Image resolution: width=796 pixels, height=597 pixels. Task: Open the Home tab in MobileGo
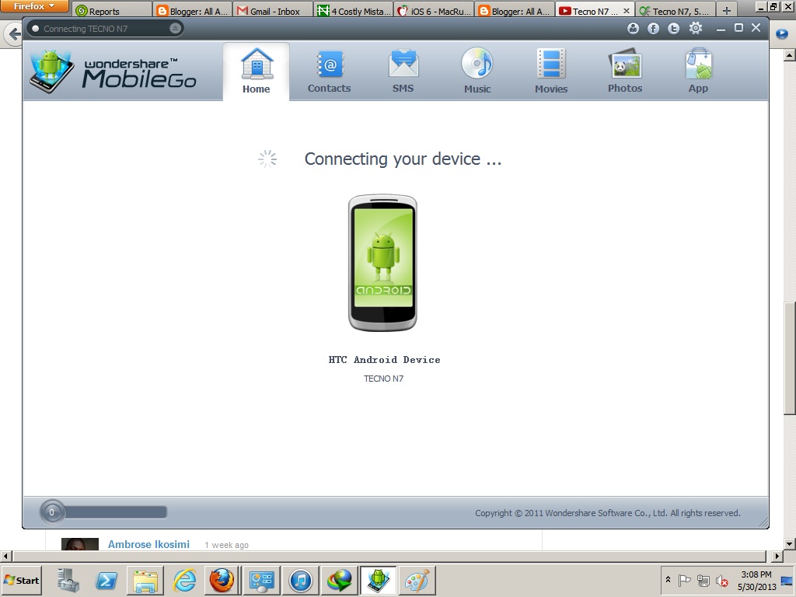coord(257,72)
